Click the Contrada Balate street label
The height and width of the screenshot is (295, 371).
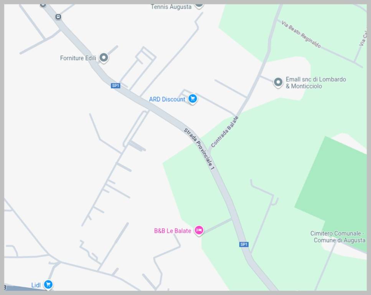[x=224, y=132]
